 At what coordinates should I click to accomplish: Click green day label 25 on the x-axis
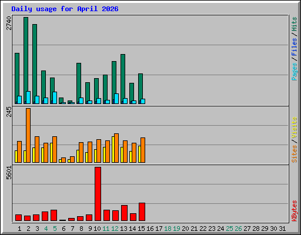[x=229, y=229]
